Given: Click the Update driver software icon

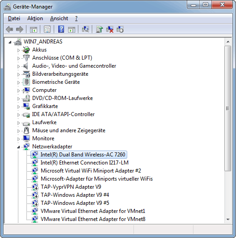Looking at the screenshot, I should tap(99, 29).
